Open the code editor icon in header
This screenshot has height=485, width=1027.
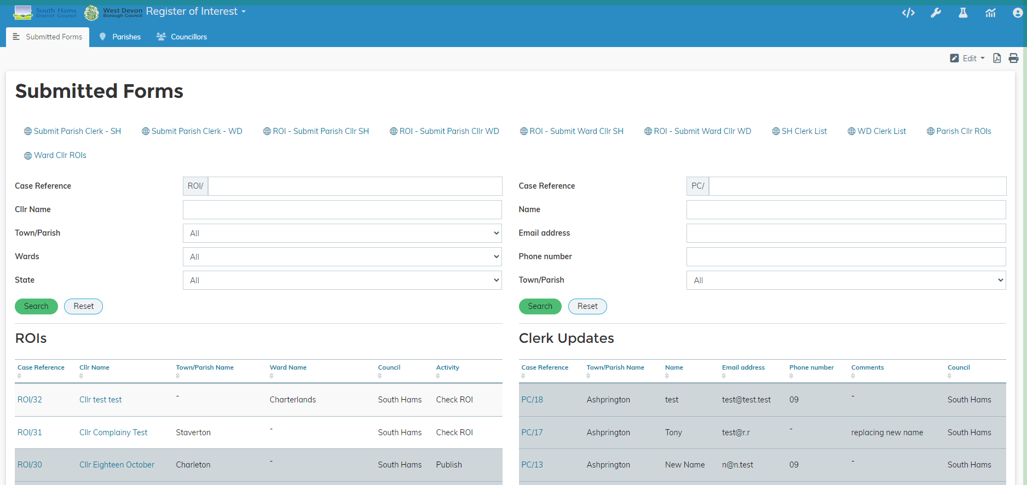(908, 13)
